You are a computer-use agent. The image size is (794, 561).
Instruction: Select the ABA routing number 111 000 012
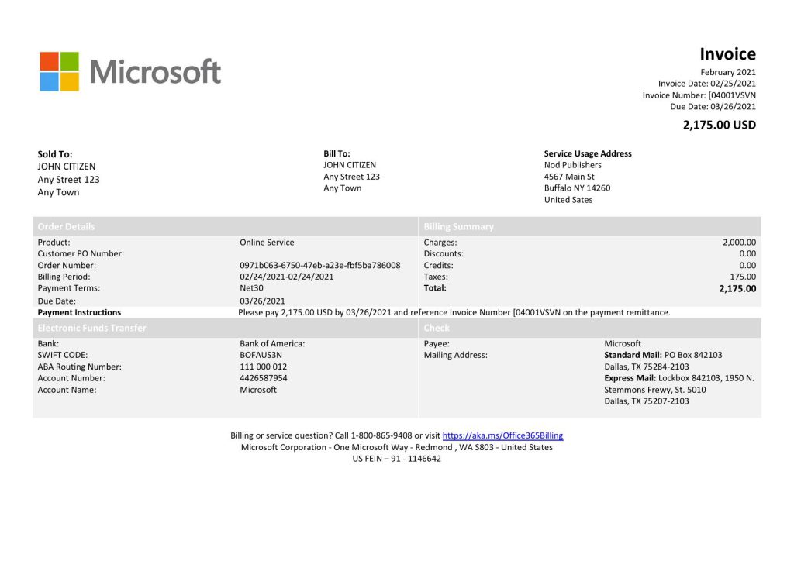(264, 367)
